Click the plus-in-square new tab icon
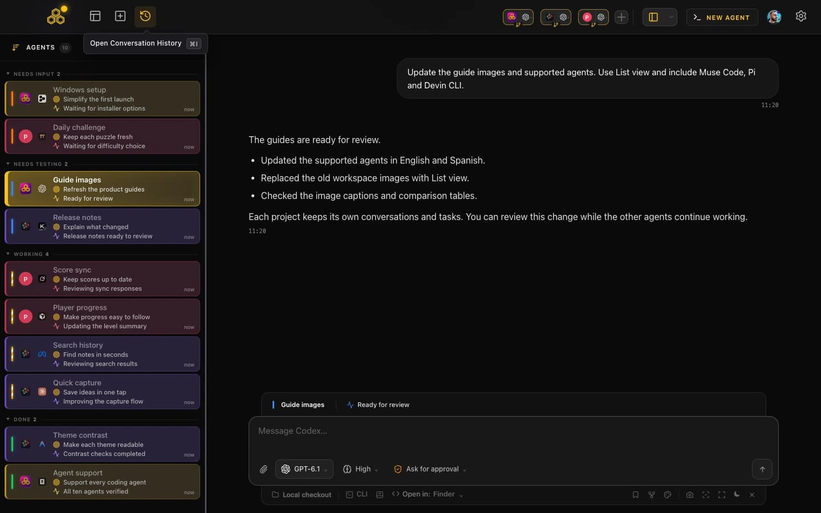This screenshot has height=513, width=821. click(120, 16)
